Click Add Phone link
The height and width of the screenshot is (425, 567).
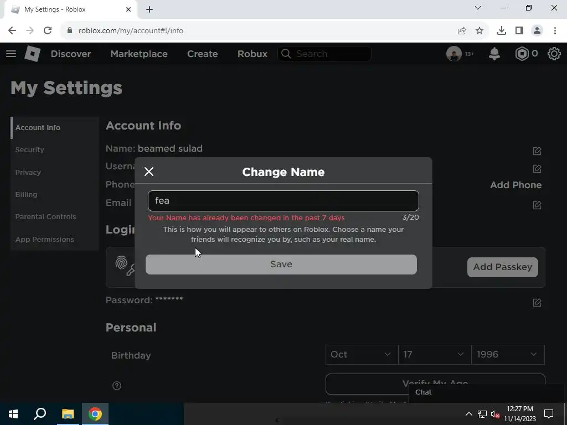[516, 185]
